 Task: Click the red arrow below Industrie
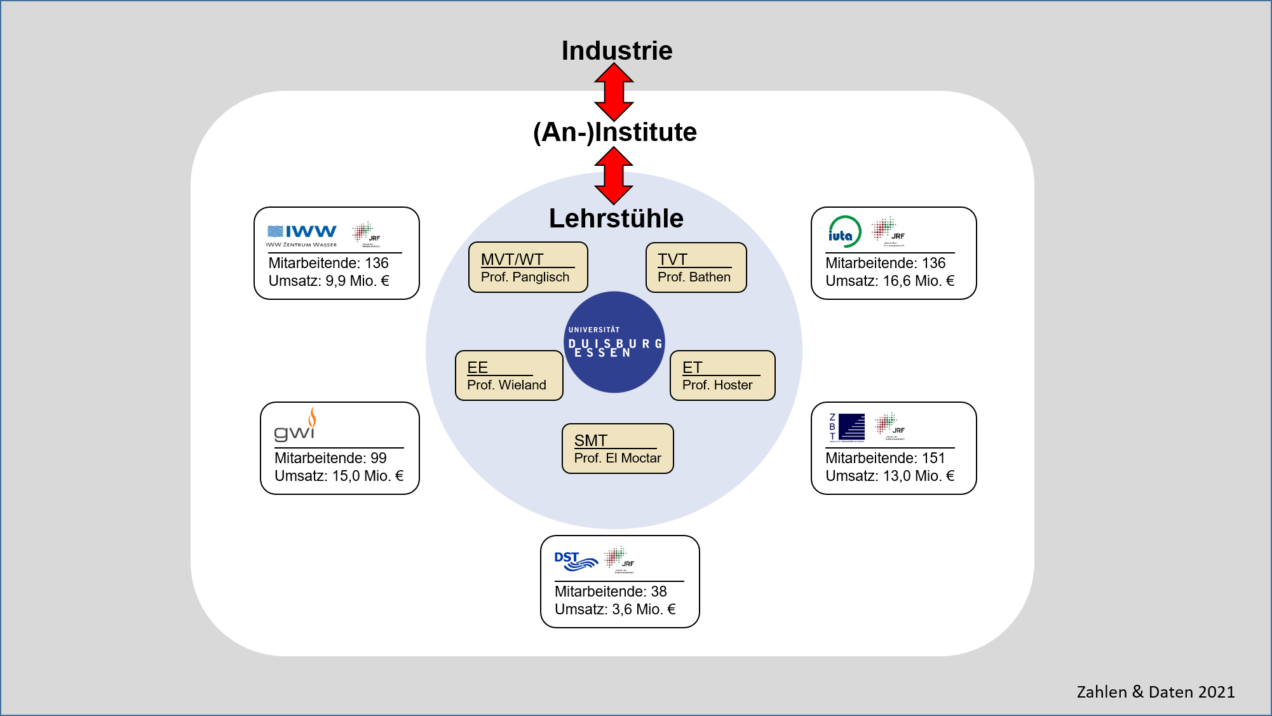coord(614,92)
